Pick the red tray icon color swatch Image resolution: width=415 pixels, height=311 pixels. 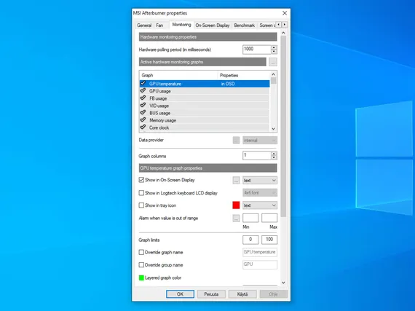236,205
